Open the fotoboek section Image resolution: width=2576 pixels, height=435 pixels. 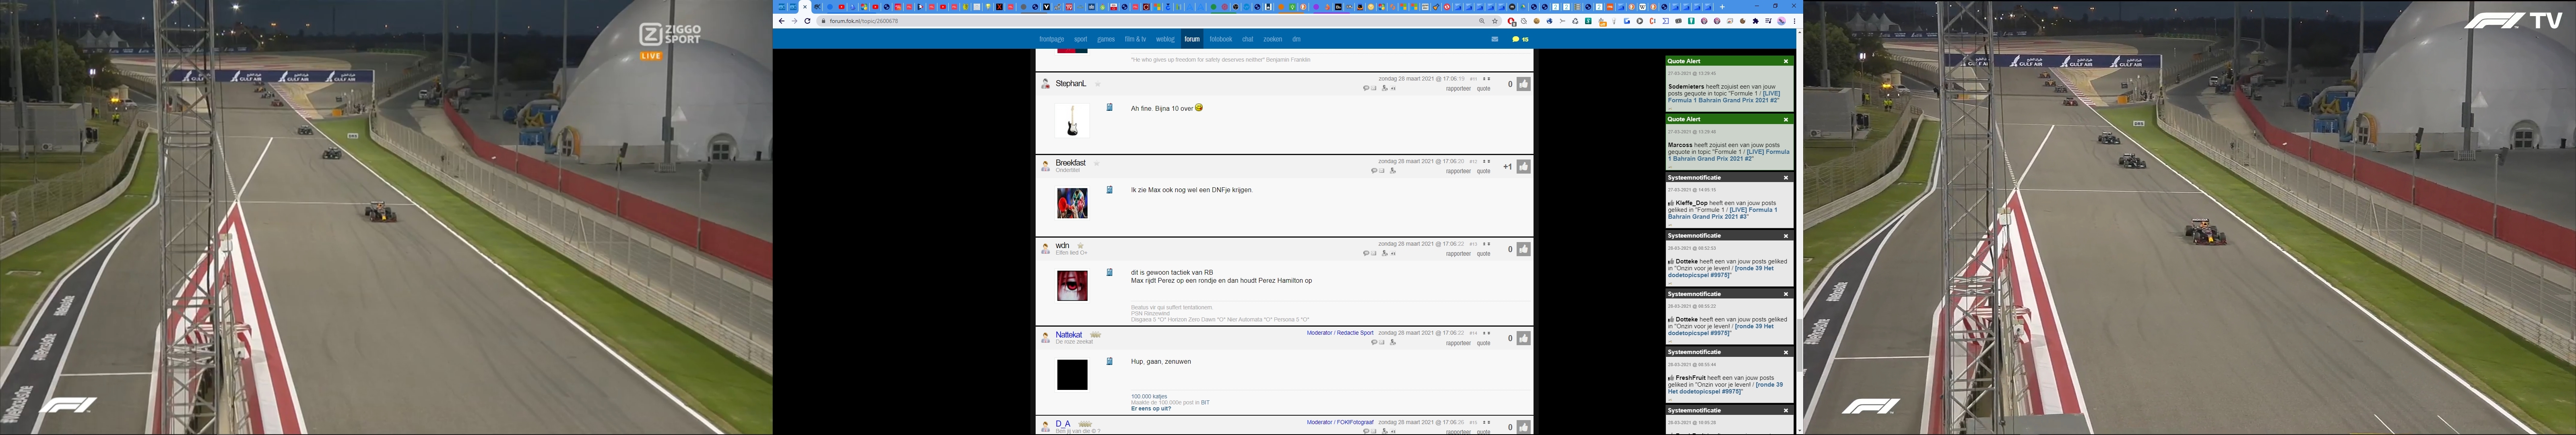[x=1221, y=39]
